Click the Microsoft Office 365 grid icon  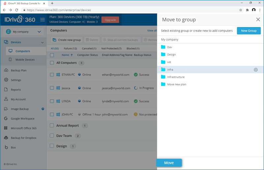[x=6, y=128]
